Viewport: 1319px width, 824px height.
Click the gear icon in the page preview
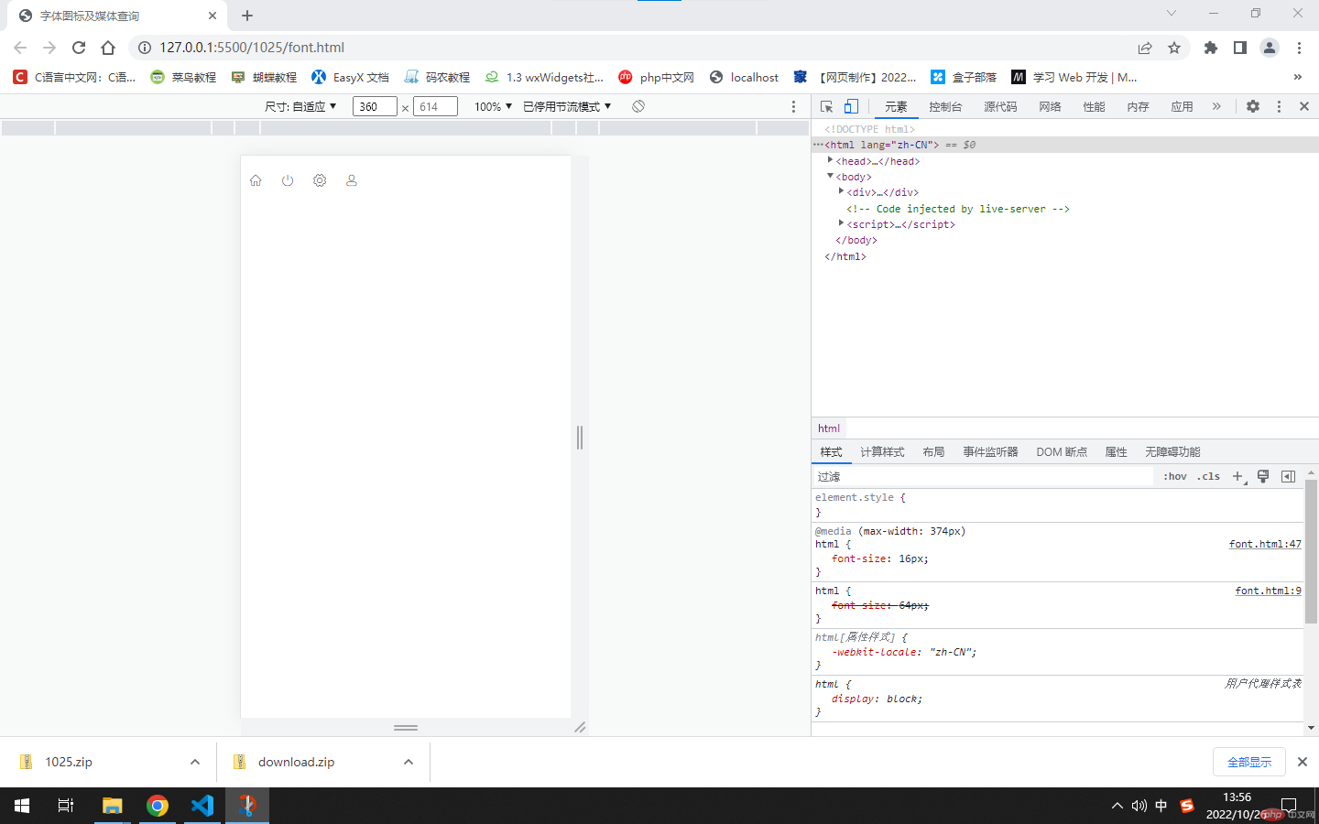(320, 180)
